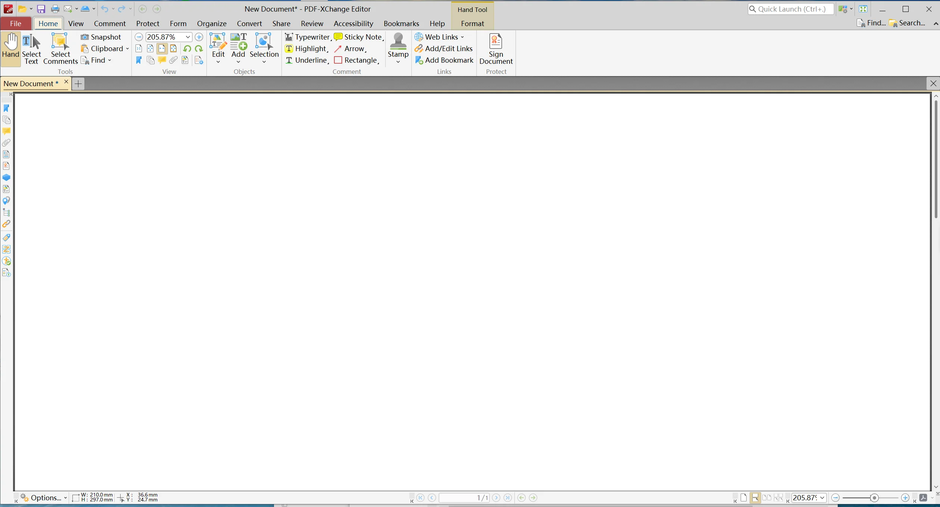
Task: Open the Attachments pane in the sidebar
Action: tap(6, 143)
